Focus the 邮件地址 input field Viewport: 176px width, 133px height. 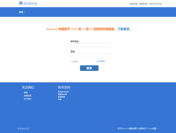click(91, 45)
